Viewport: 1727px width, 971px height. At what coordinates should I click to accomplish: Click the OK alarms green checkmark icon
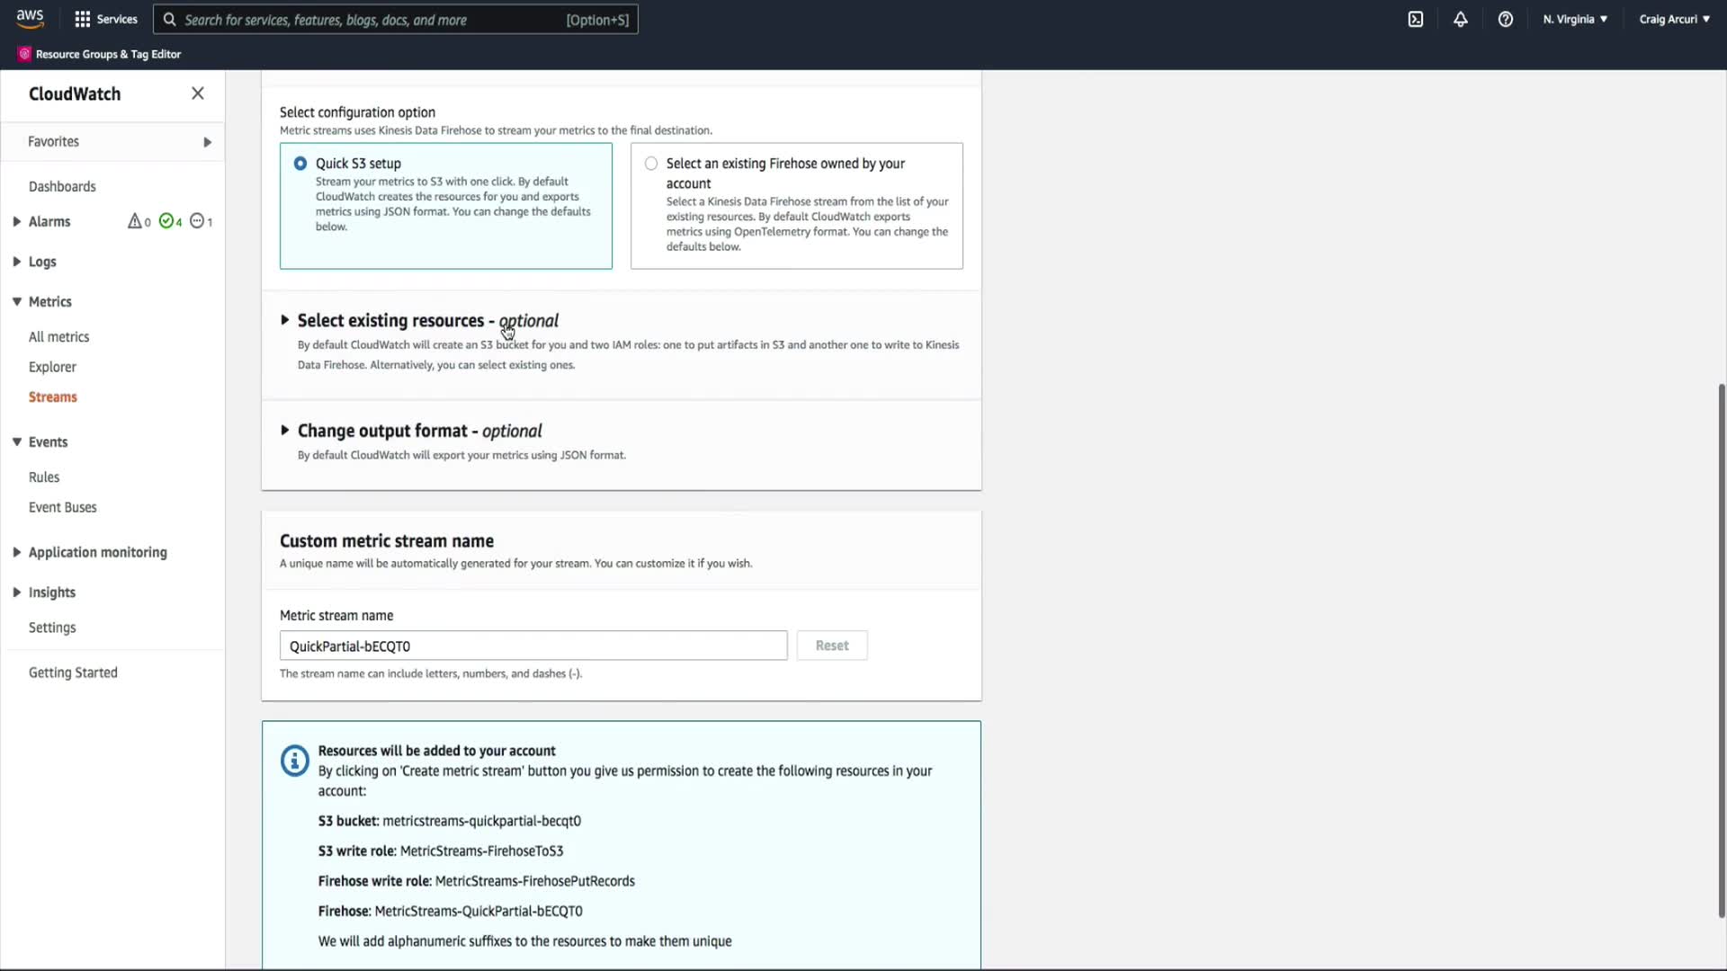pyautogui.click(x=166, y=221)
